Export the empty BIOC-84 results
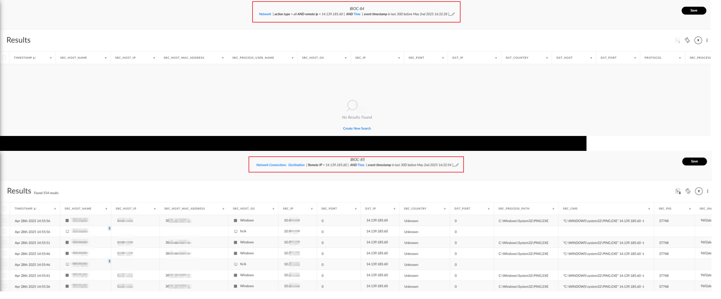The width and height of the screenshot is (721, 299). (677, 40)
